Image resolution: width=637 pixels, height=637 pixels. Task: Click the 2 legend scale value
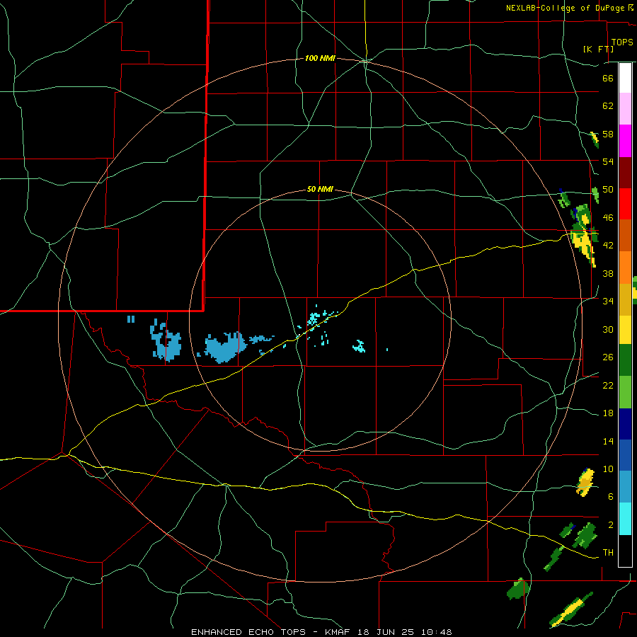point(611,525)
